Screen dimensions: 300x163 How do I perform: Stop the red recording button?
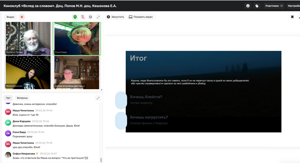22,17
